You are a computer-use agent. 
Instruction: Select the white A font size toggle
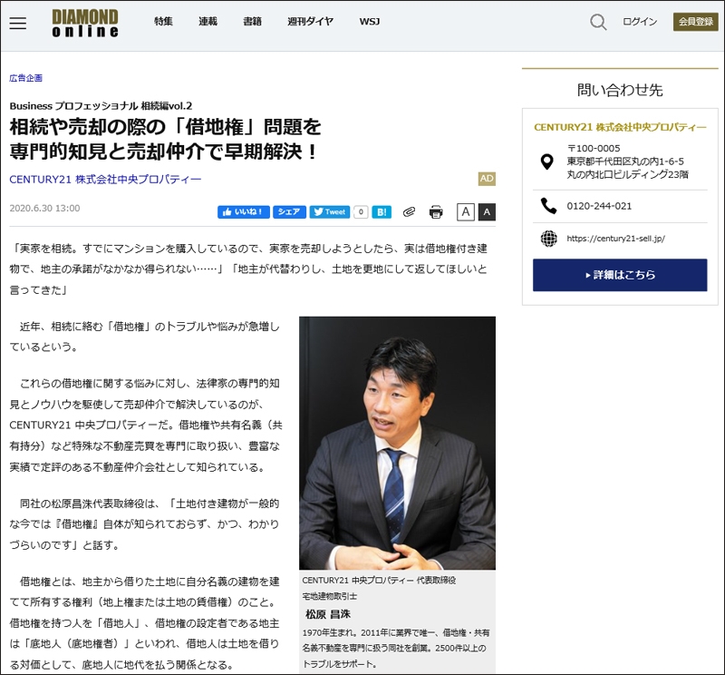[x=466, y=212]
